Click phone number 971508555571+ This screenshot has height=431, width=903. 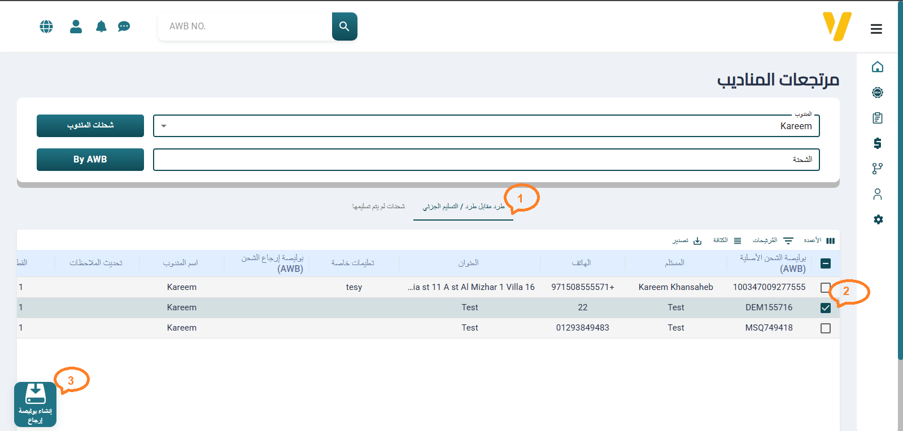(x=583, y=287)
